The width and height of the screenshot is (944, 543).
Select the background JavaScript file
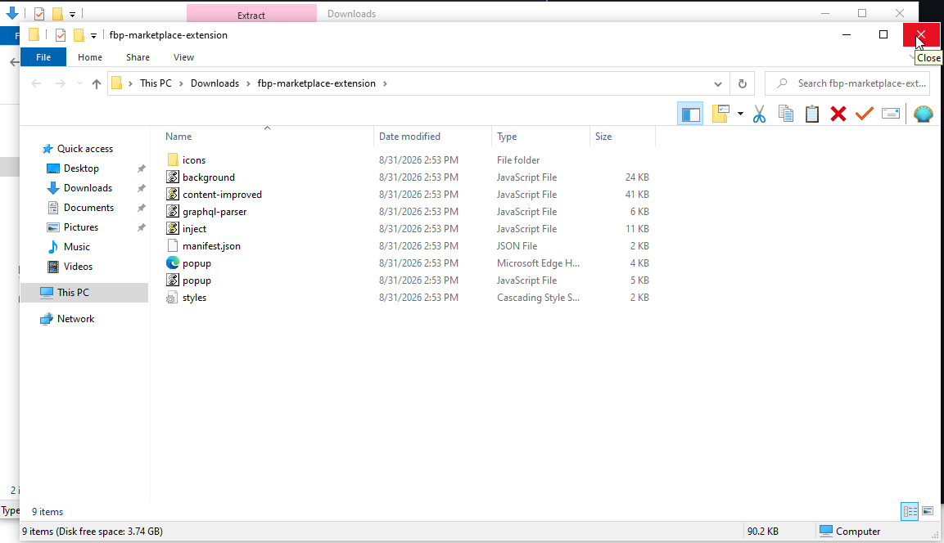click(208, 177)
